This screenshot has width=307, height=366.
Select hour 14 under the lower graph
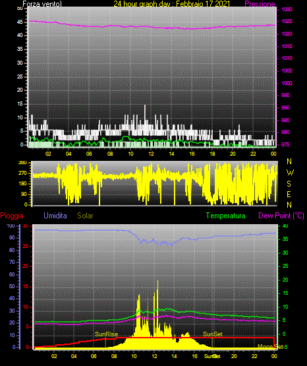coord(174,356)
